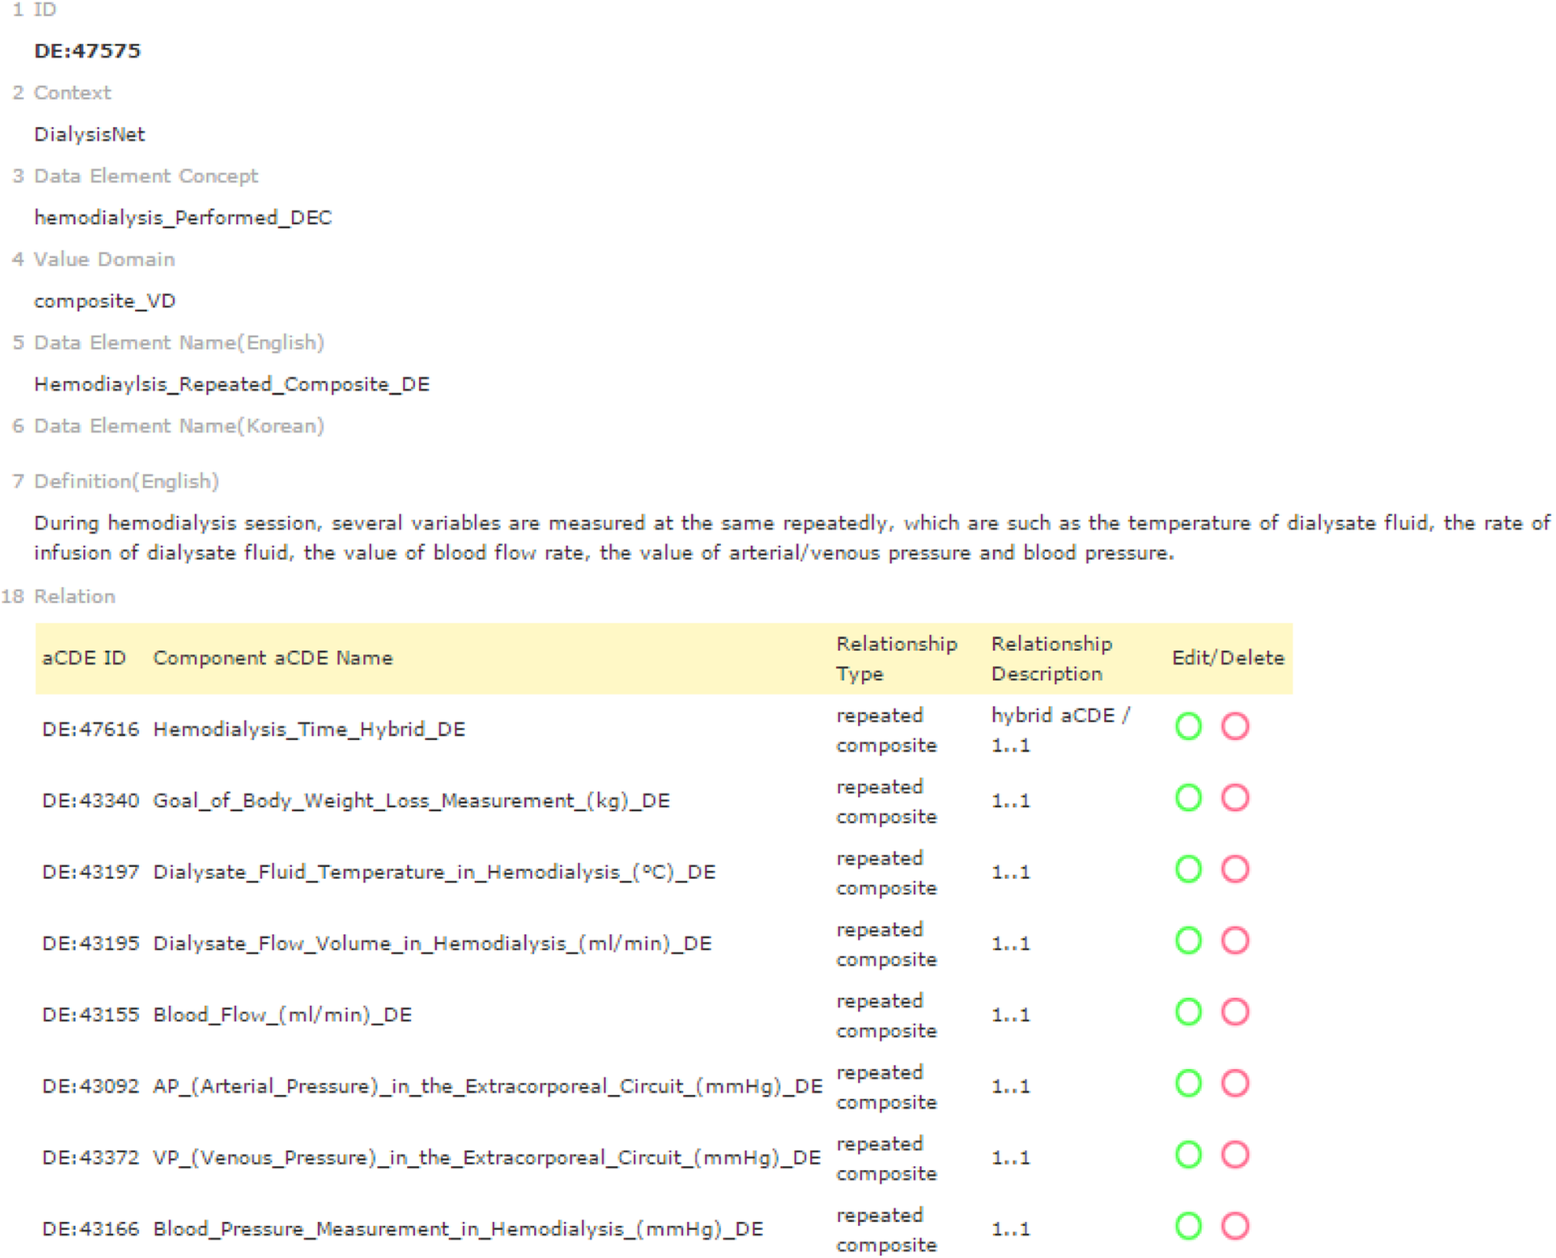The image size is (1556, 1258).
Task: Click the composite_VD value domain
Action: click(x=105, y=301)
